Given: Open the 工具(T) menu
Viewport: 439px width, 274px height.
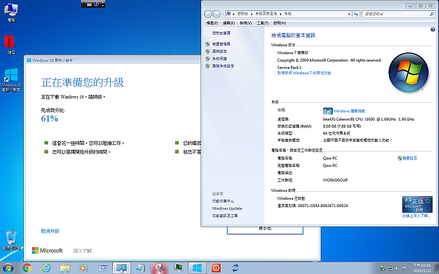Looking at the screenshot, I should pyautogui.click(x=262, y=23).
